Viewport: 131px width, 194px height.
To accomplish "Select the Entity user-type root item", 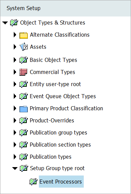I will [55, 84].
